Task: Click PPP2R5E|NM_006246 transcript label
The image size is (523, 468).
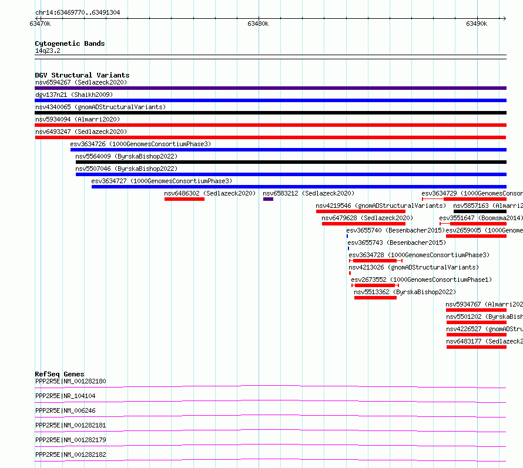Action: (x=65, y=410)
